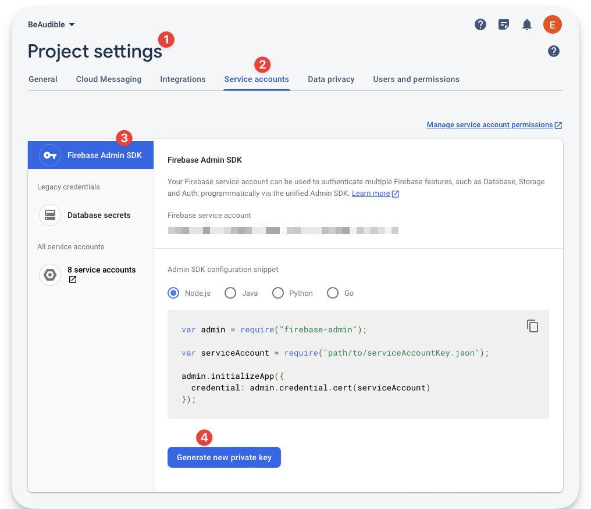Click the Database secrets storage icon

49,215
